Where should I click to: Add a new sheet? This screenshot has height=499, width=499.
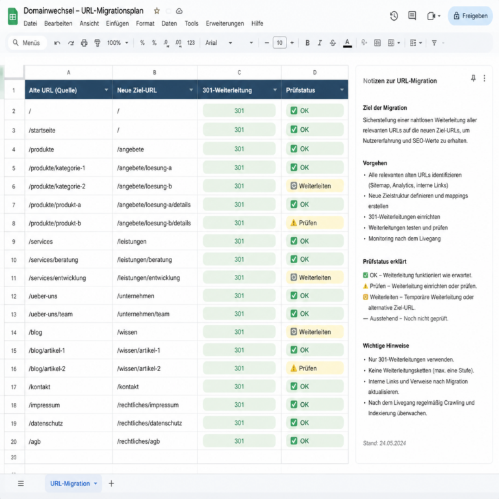click(111, 483)
